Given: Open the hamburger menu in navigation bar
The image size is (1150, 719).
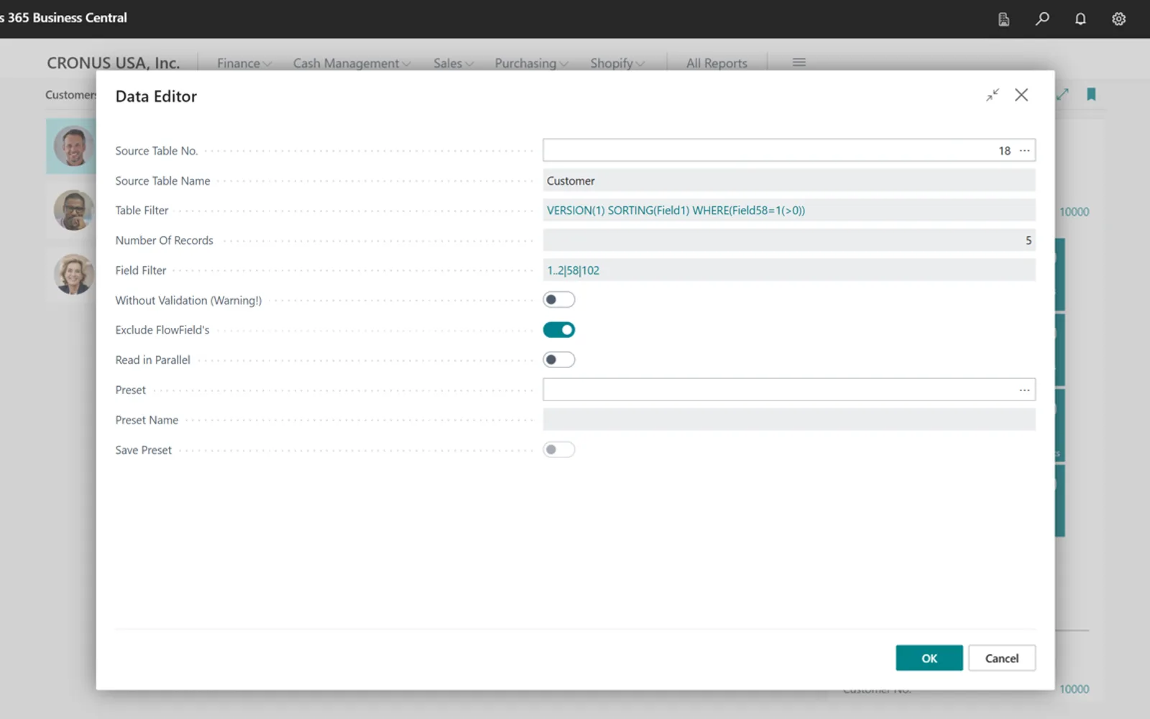Looking at the screenshot, I should (799, 63).
